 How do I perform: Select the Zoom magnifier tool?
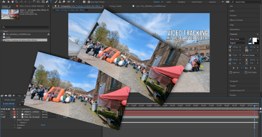[x=16, y=2]
